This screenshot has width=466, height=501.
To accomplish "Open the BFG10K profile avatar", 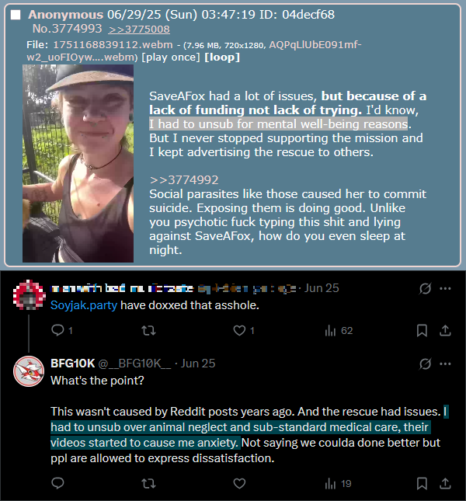I will click(29, 371).
